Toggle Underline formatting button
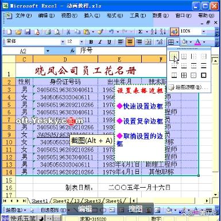The height and width of the screenshot is (221, 221). (x=109, y=42)
